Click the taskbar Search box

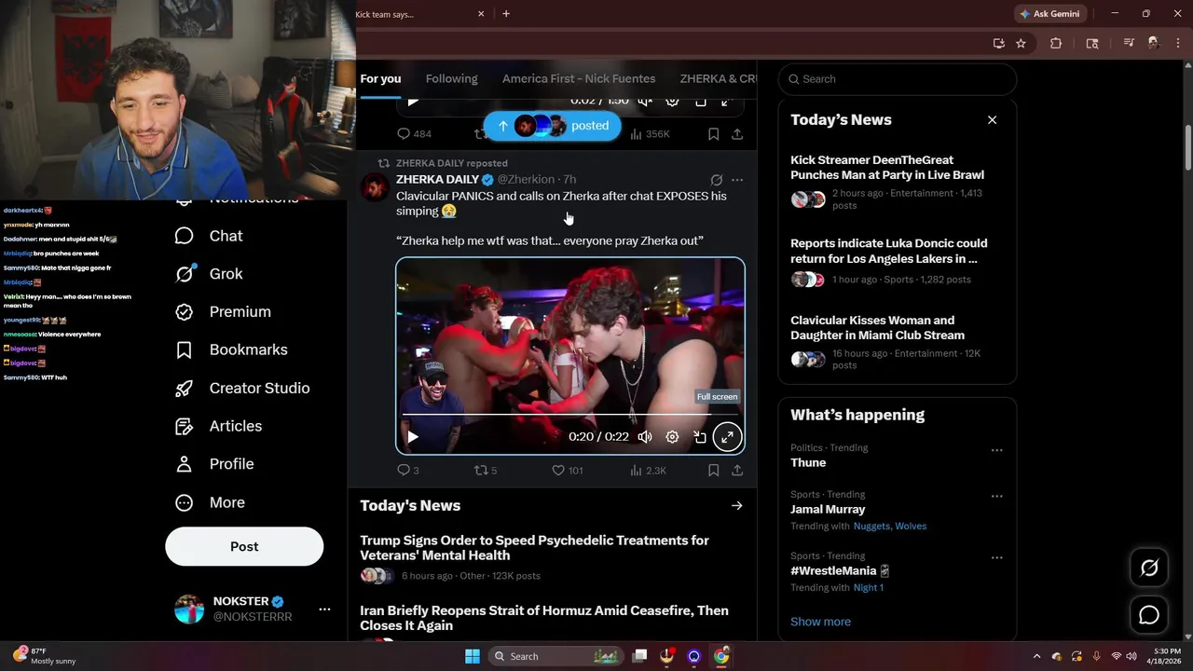[x=555, y=656]
